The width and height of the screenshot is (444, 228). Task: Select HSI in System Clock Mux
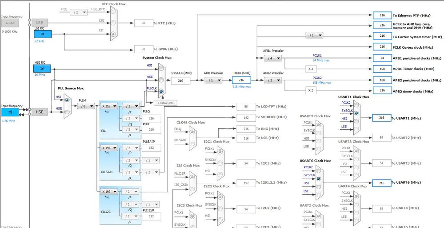[x=161, y=69]
